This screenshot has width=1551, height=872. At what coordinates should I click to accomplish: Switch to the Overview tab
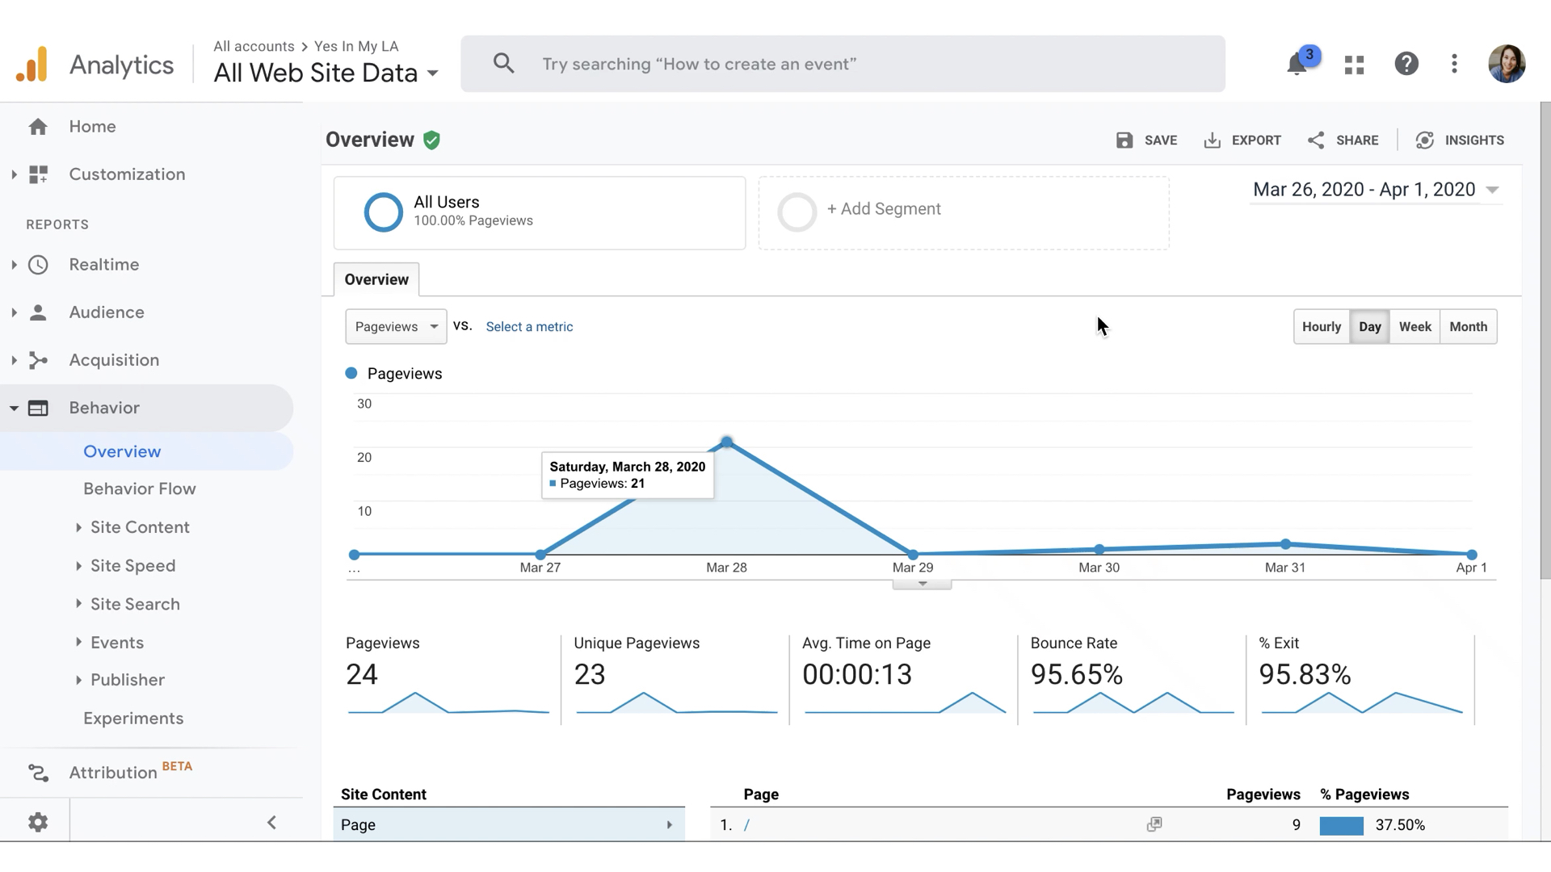(376, 279)
